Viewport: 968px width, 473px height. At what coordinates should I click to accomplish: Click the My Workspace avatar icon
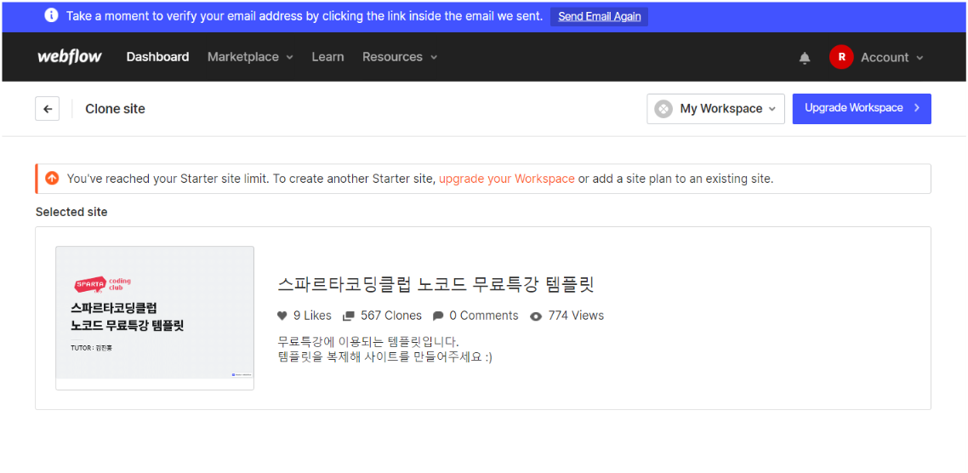(x=663, y=109)
